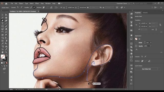Select the Gradient tool in toolbar

pos(6,41)
